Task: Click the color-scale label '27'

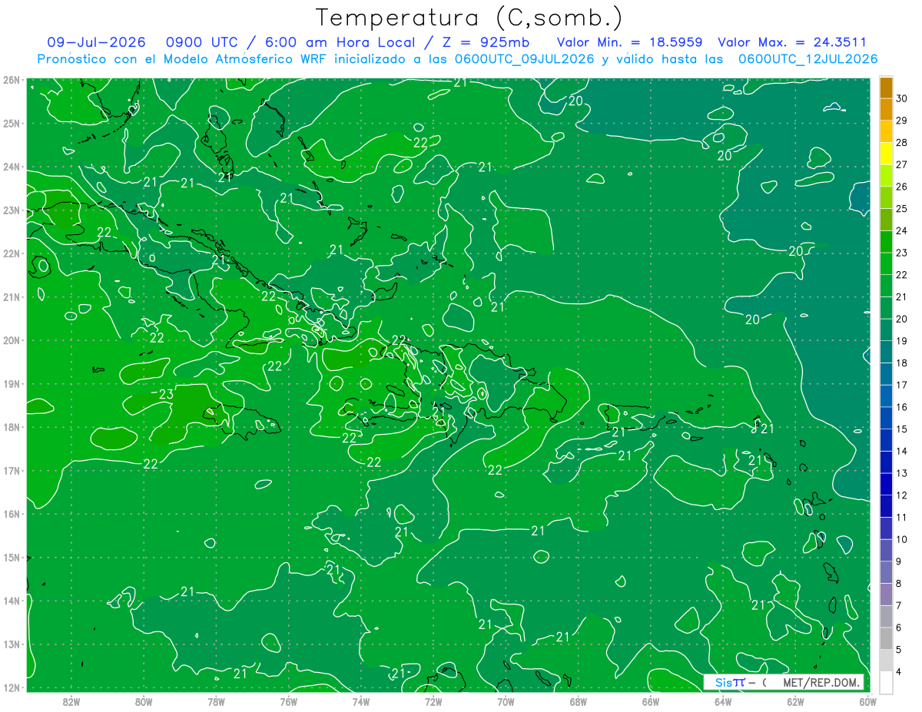Action: pos(902,164)
